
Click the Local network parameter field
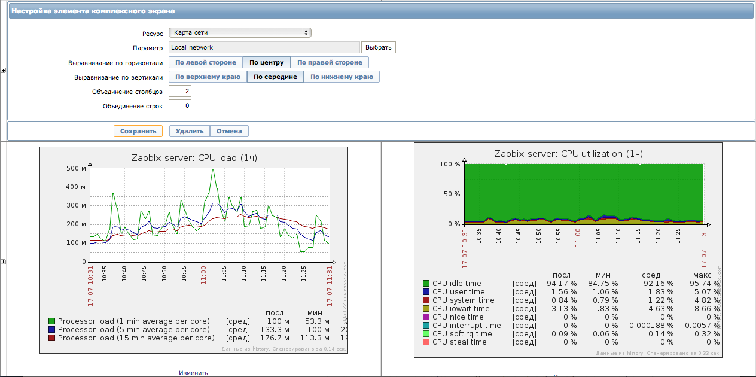click(x=264, y=47)
